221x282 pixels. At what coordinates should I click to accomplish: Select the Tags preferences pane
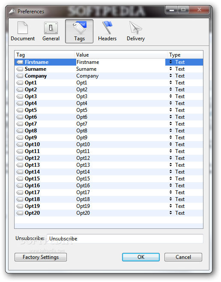click(79, 31)
